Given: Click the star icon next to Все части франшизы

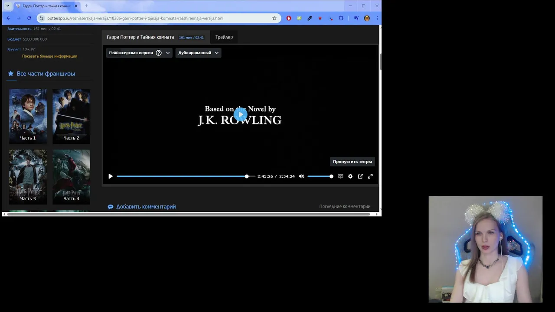Looking at the screenshot, I should tap(11, 74).
